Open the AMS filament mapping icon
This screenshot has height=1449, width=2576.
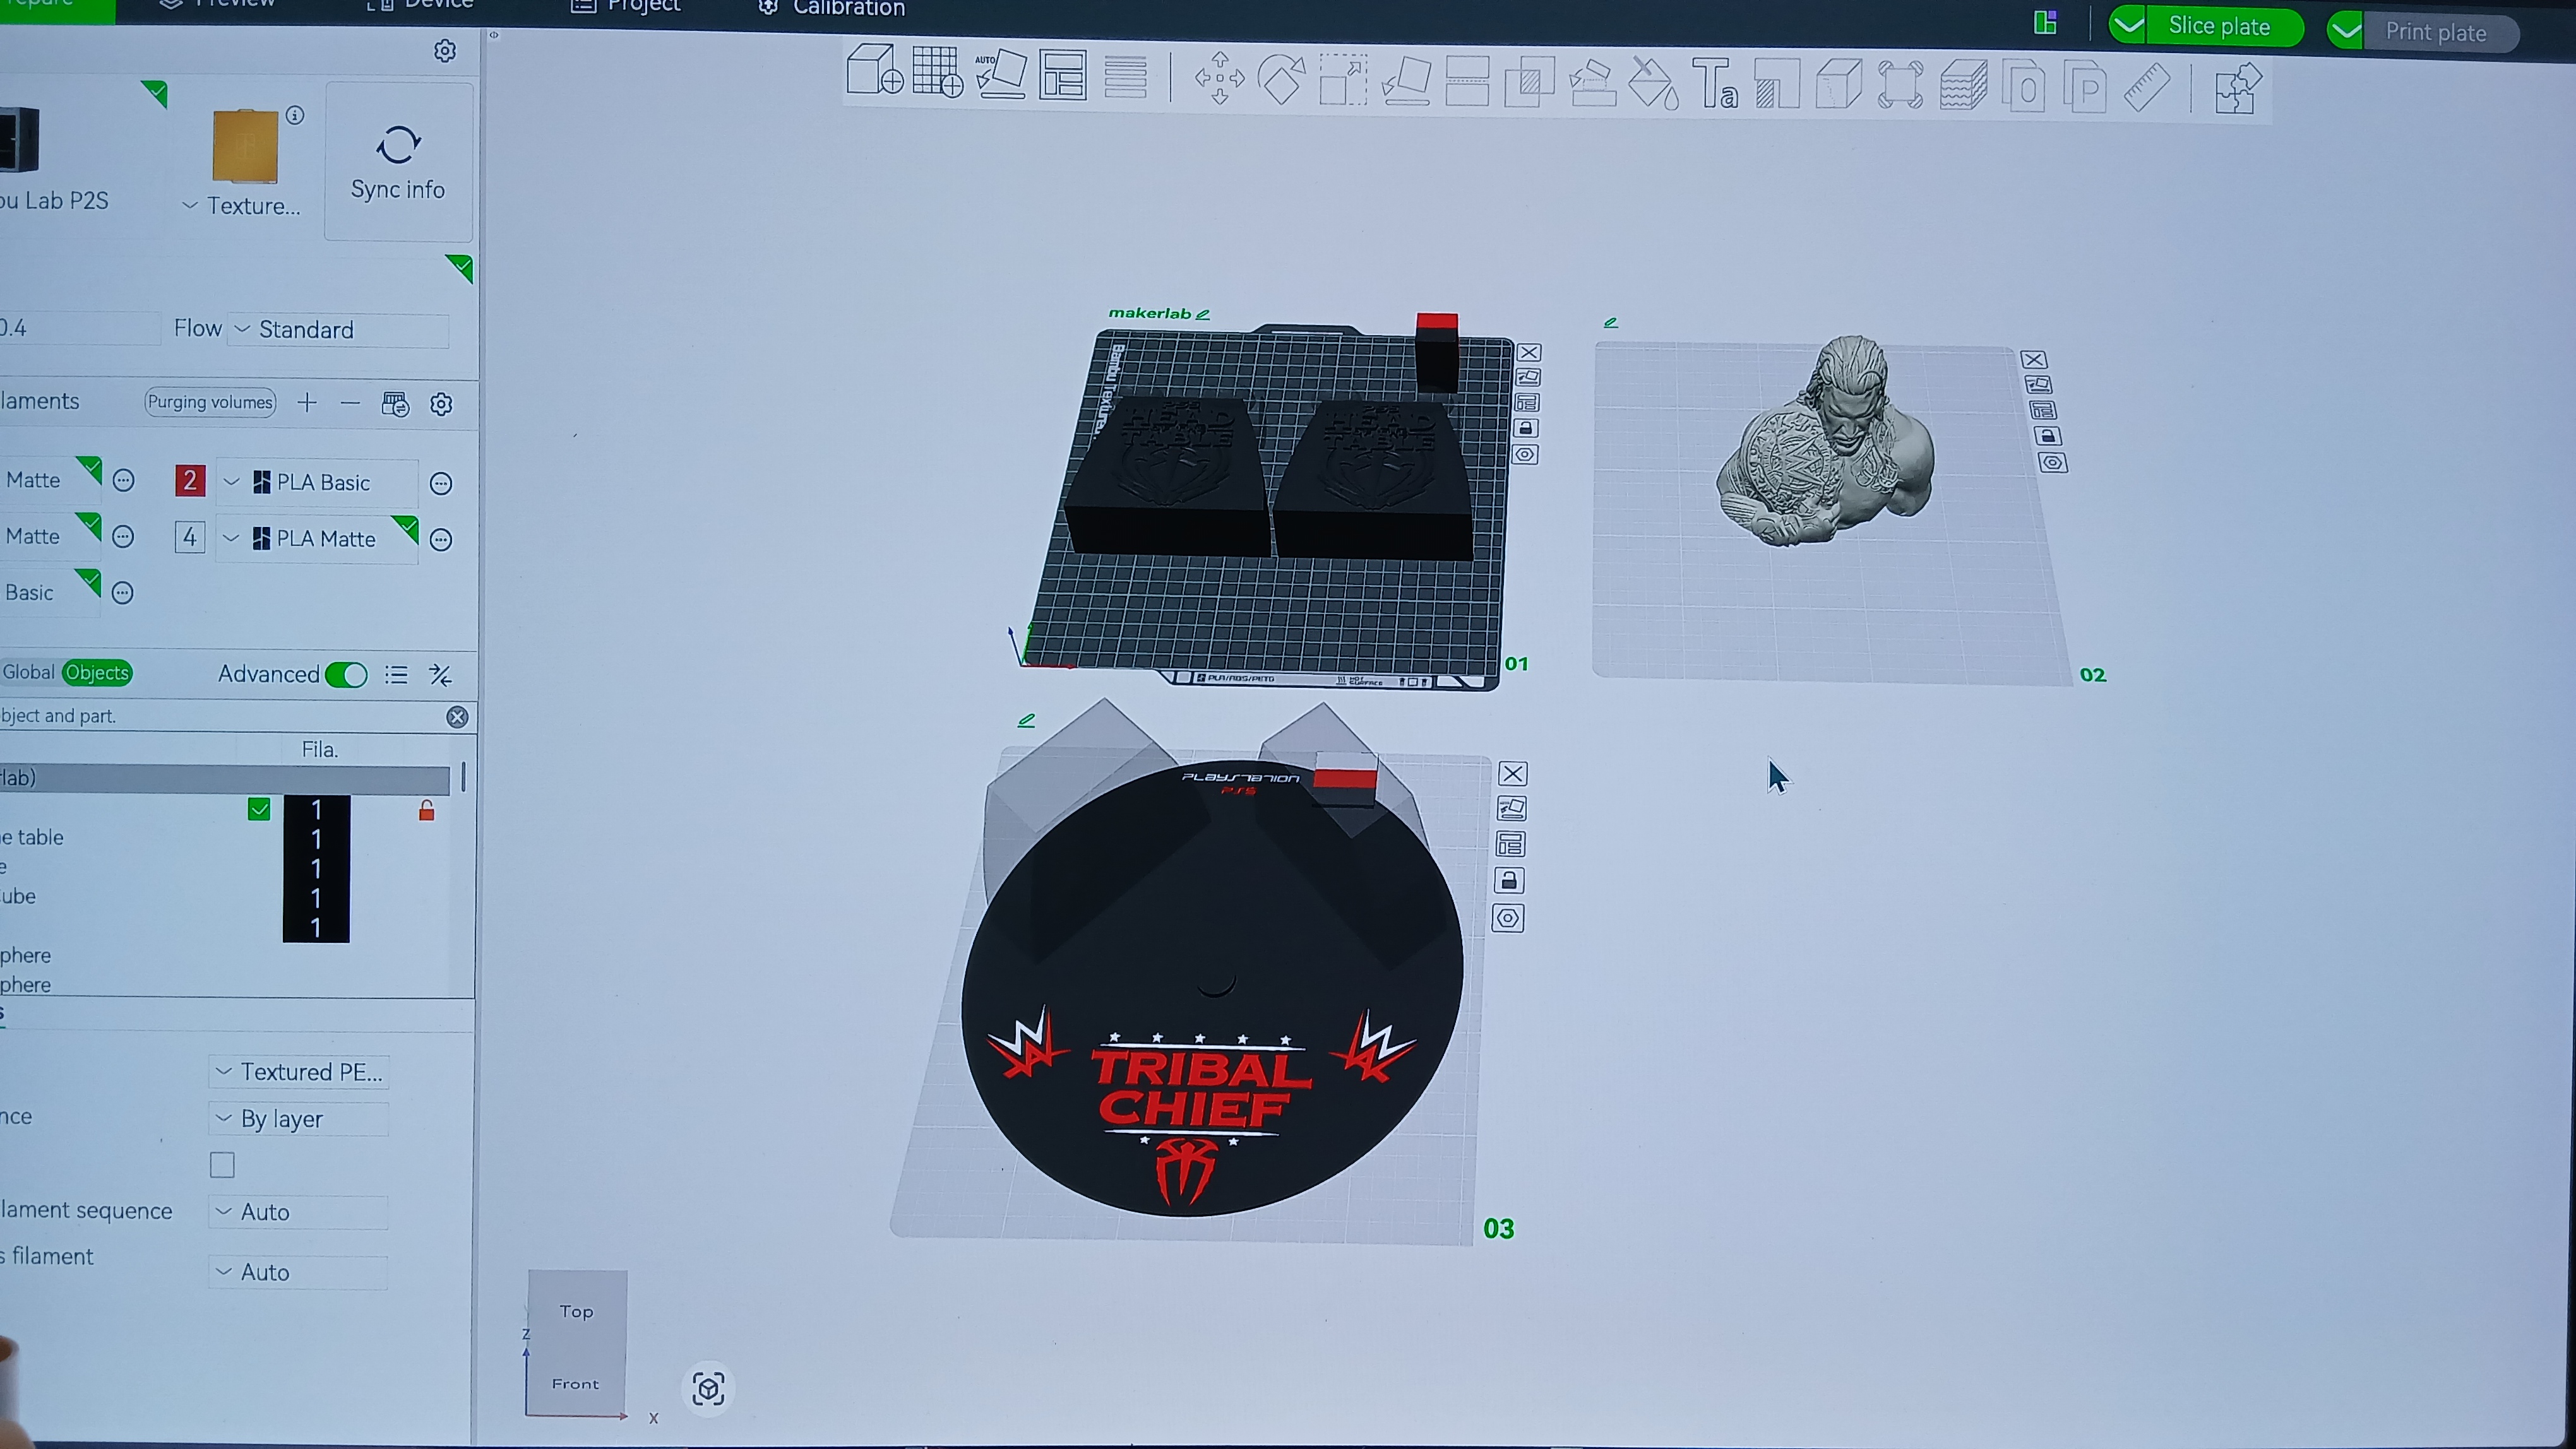[395, 404]
